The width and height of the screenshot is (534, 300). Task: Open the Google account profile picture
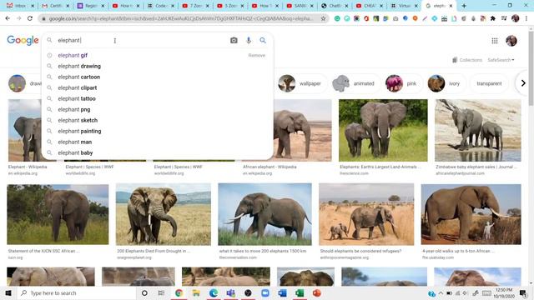511,41
